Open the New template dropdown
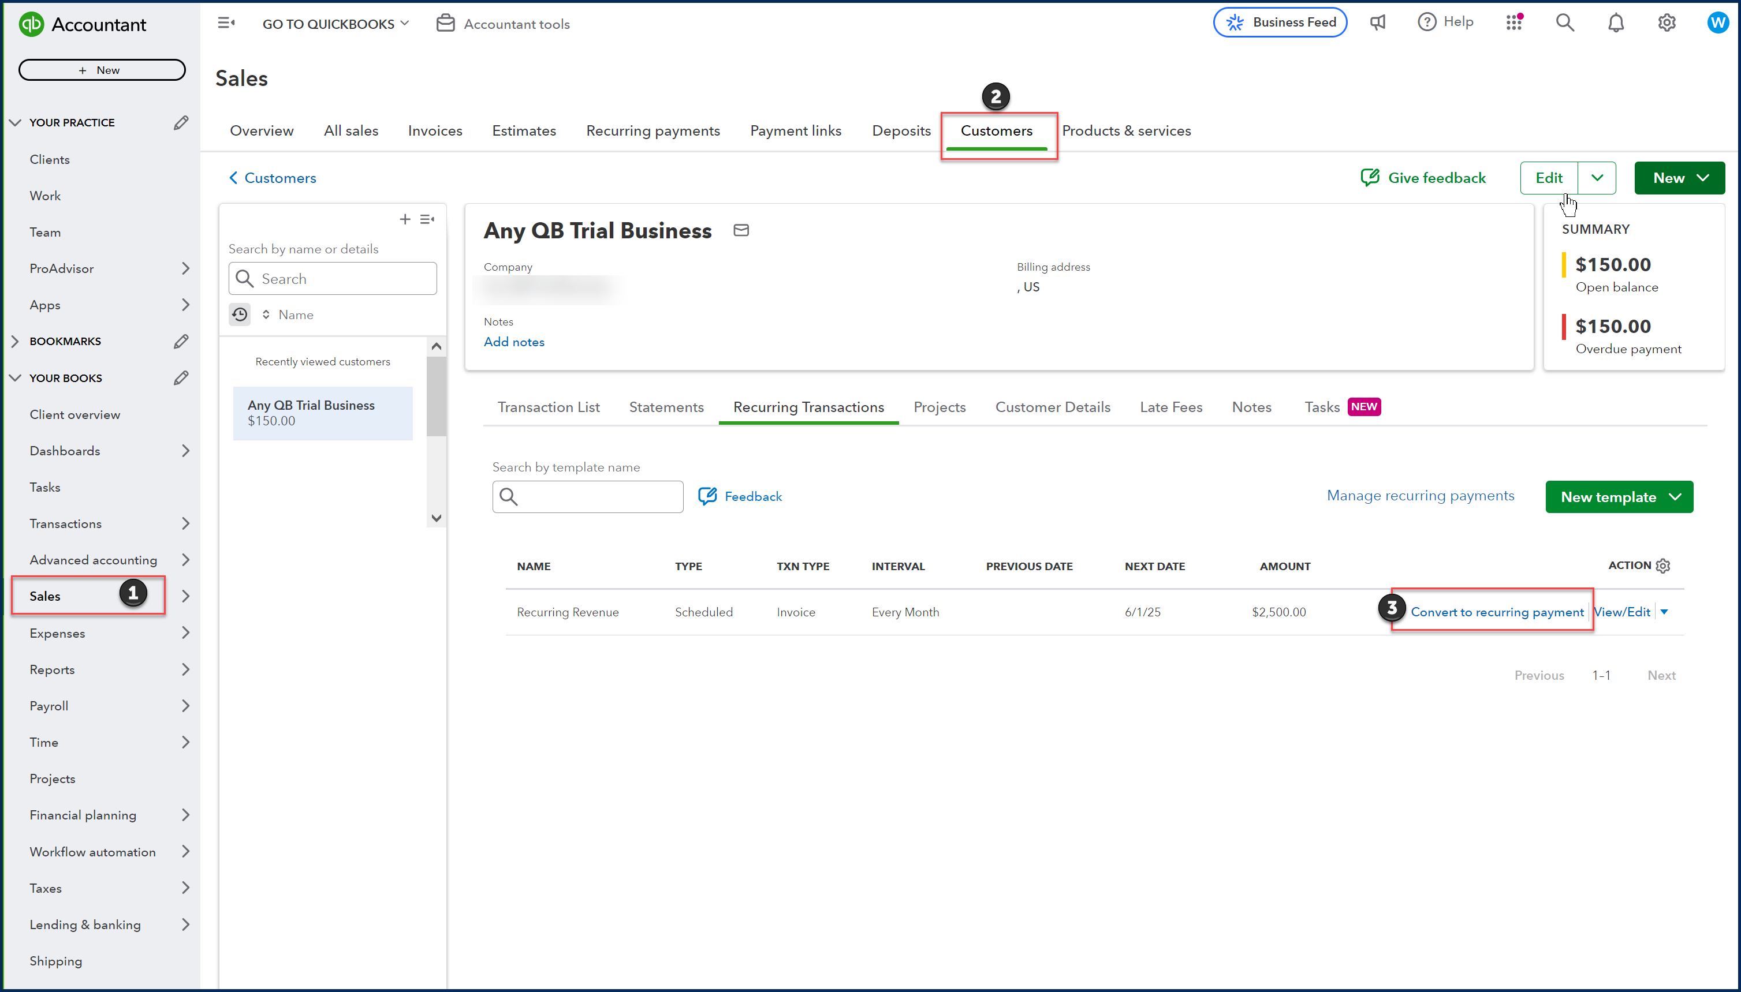 (x=1677, y=496)
